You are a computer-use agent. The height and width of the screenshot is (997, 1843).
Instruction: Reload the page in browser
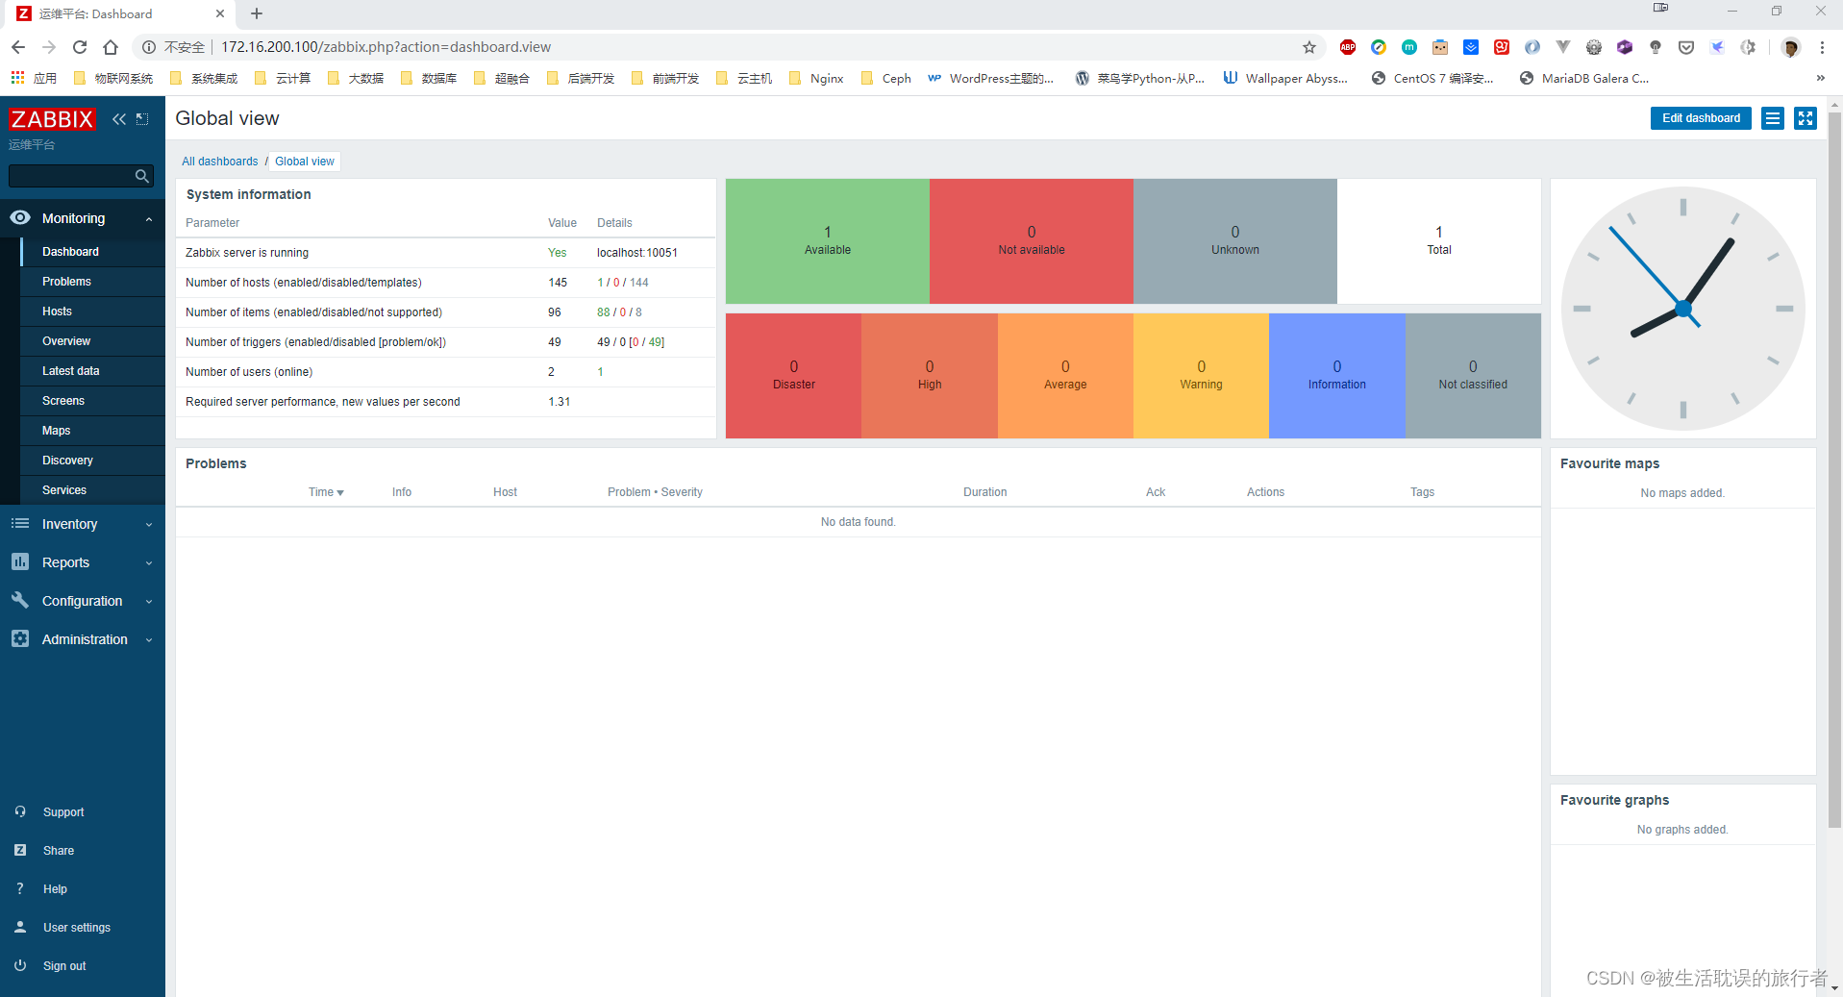[80, 47]
